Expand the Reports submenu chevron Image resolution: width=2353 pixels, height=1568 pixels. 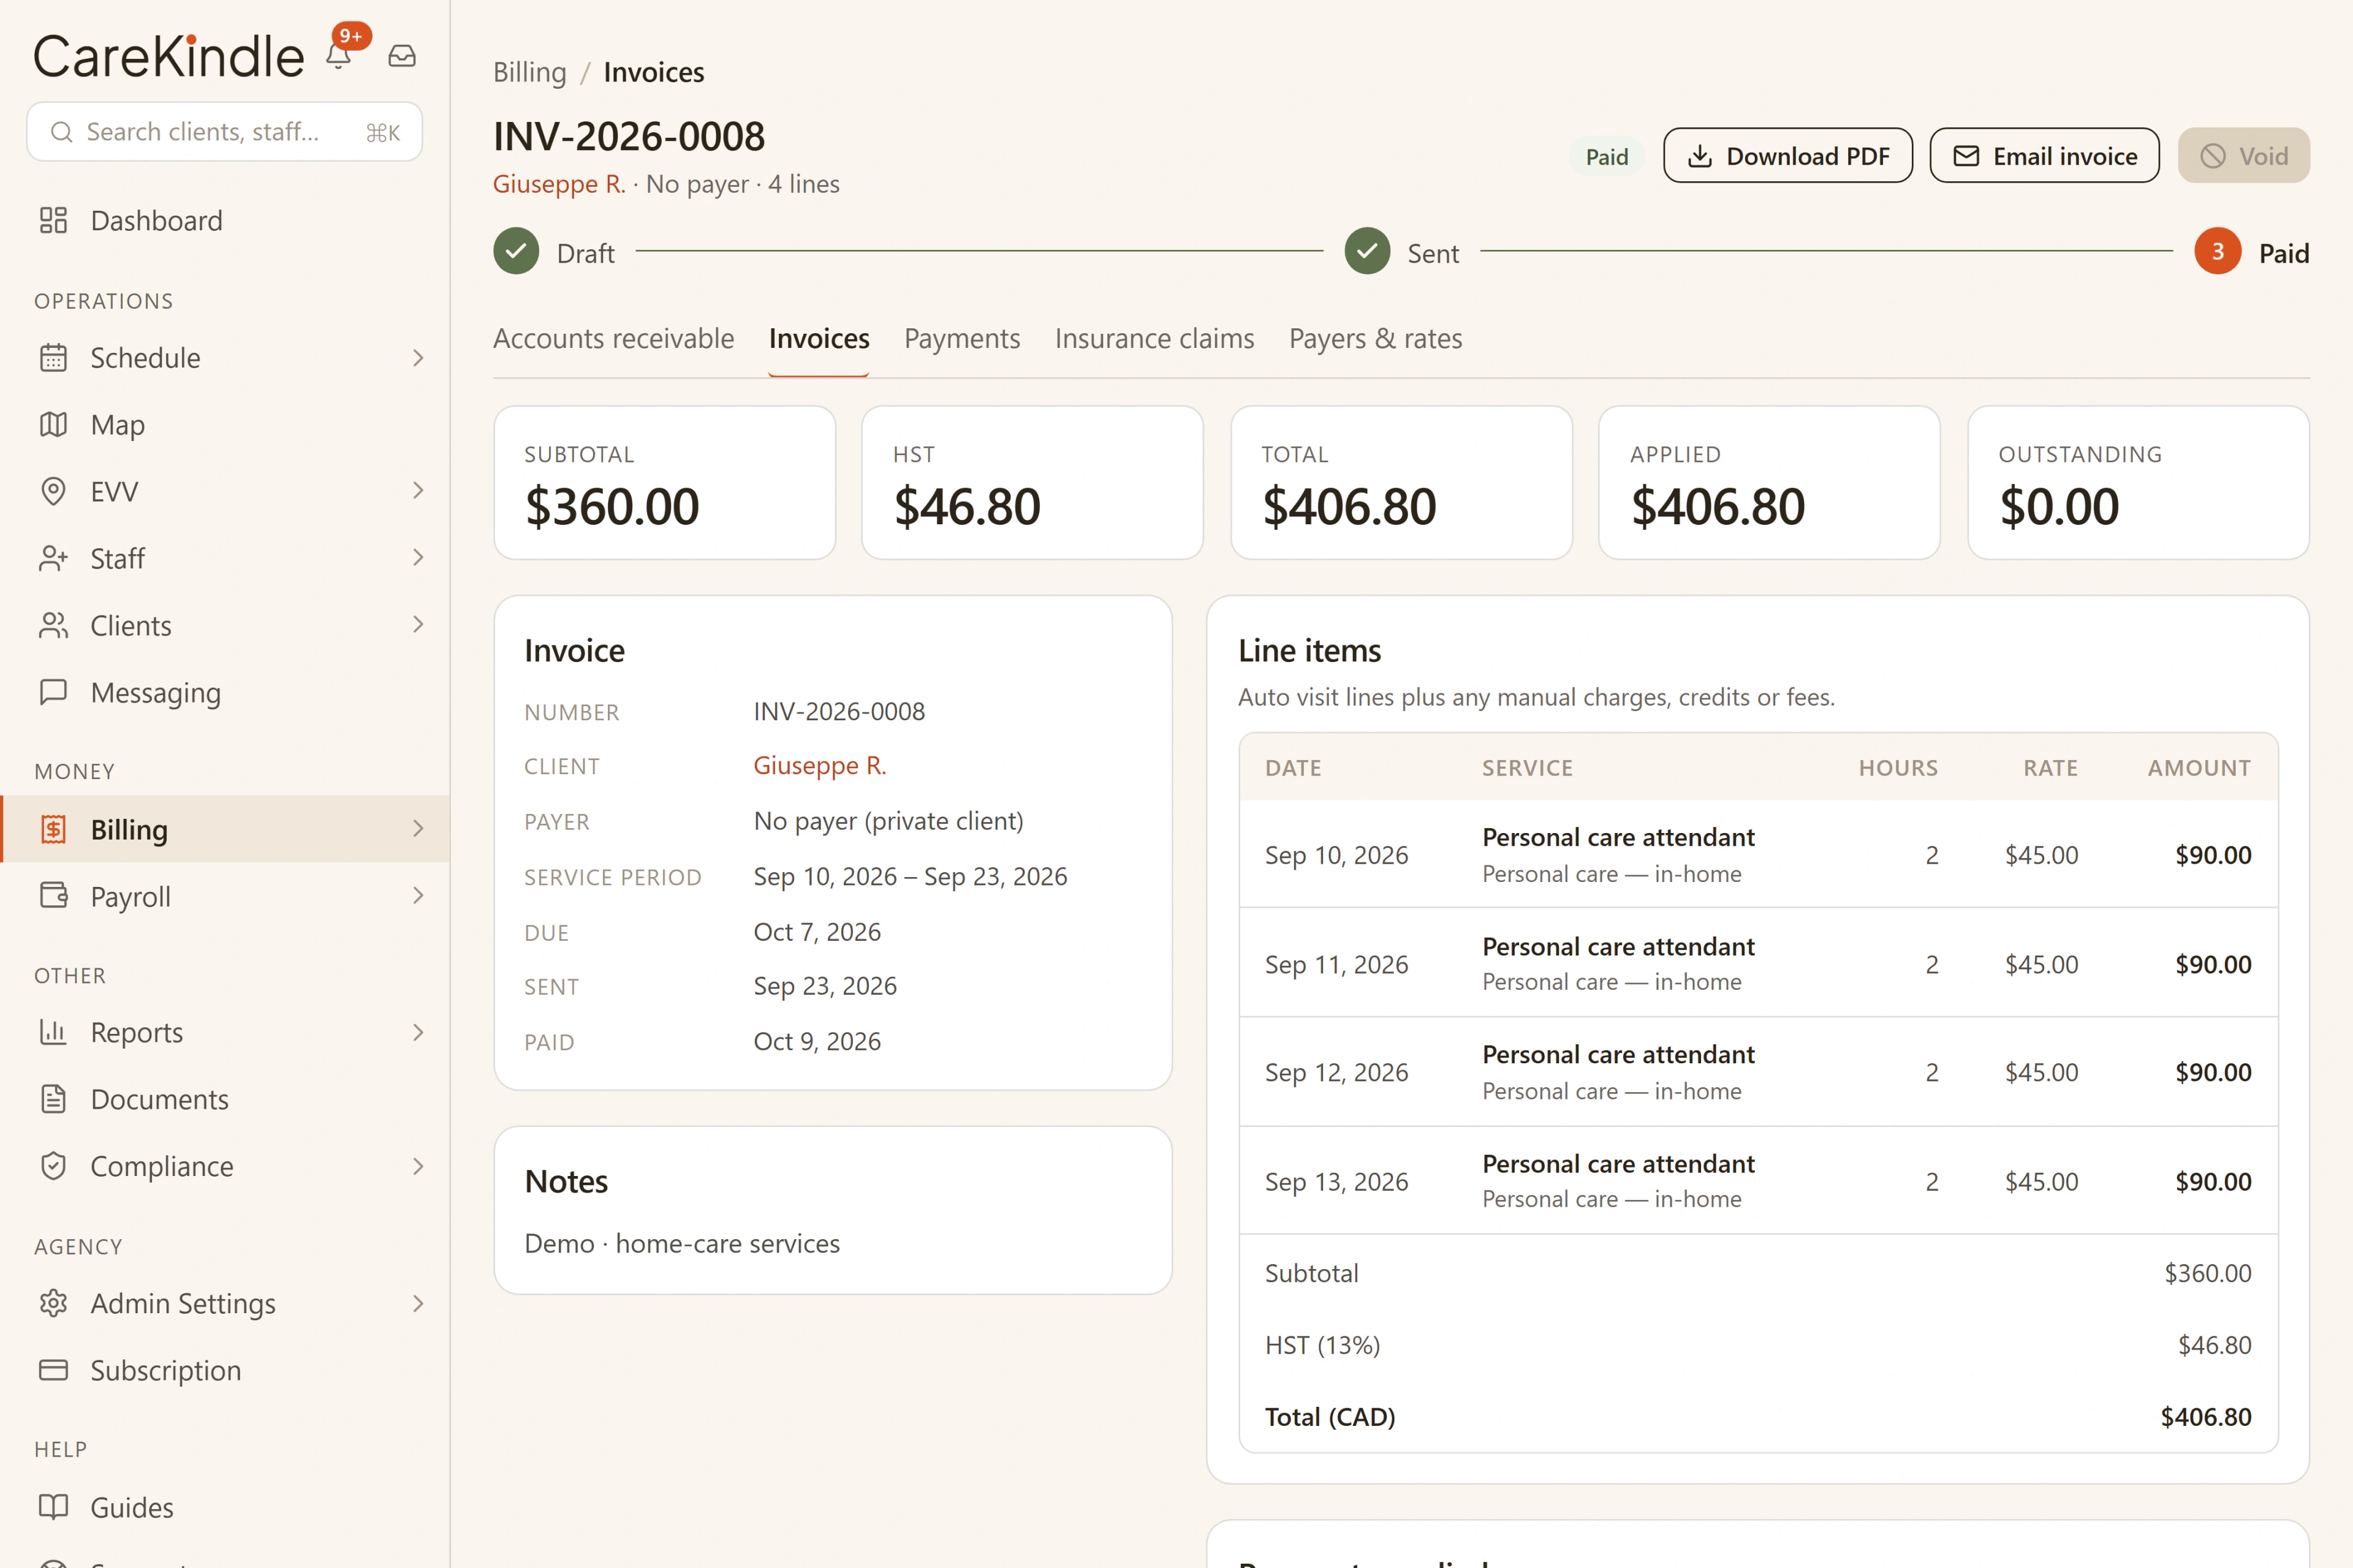(418, 1032)
